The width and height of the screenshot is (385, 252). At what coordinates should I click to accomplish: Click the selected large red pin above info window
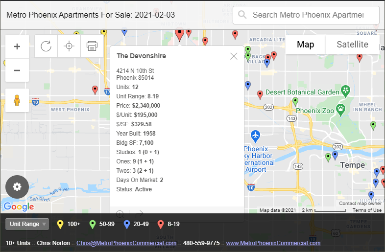click(x=179, y=35)
